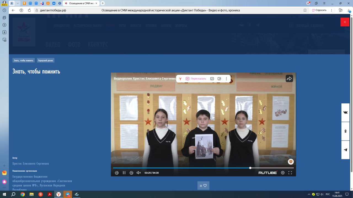Open the Alice assistant in sidebar

coord(4,182)
